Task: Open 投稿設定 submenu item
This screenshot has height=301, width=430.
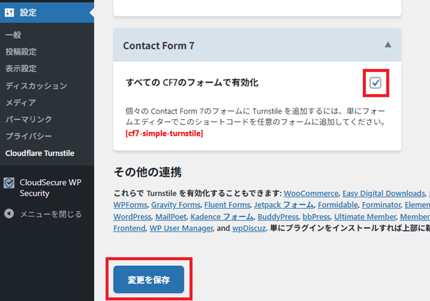Action: [x=21, y=51]
